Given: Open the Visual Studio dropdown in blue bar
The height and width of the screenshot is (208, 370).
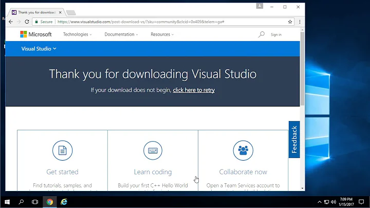Looking at the screenshot, I should (x=39, y=49).
